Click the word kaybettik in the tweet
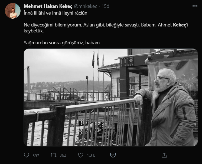The width and height of the screenshot is (202, 164). pyautogui.click(x=34, y=31)
